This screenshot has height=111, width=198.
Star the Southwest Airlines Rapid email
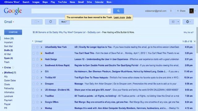(x=37, y=65)
